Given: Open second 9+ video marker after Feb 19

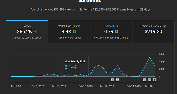Looking at the screenshot, I should click(x=118, y=80).
